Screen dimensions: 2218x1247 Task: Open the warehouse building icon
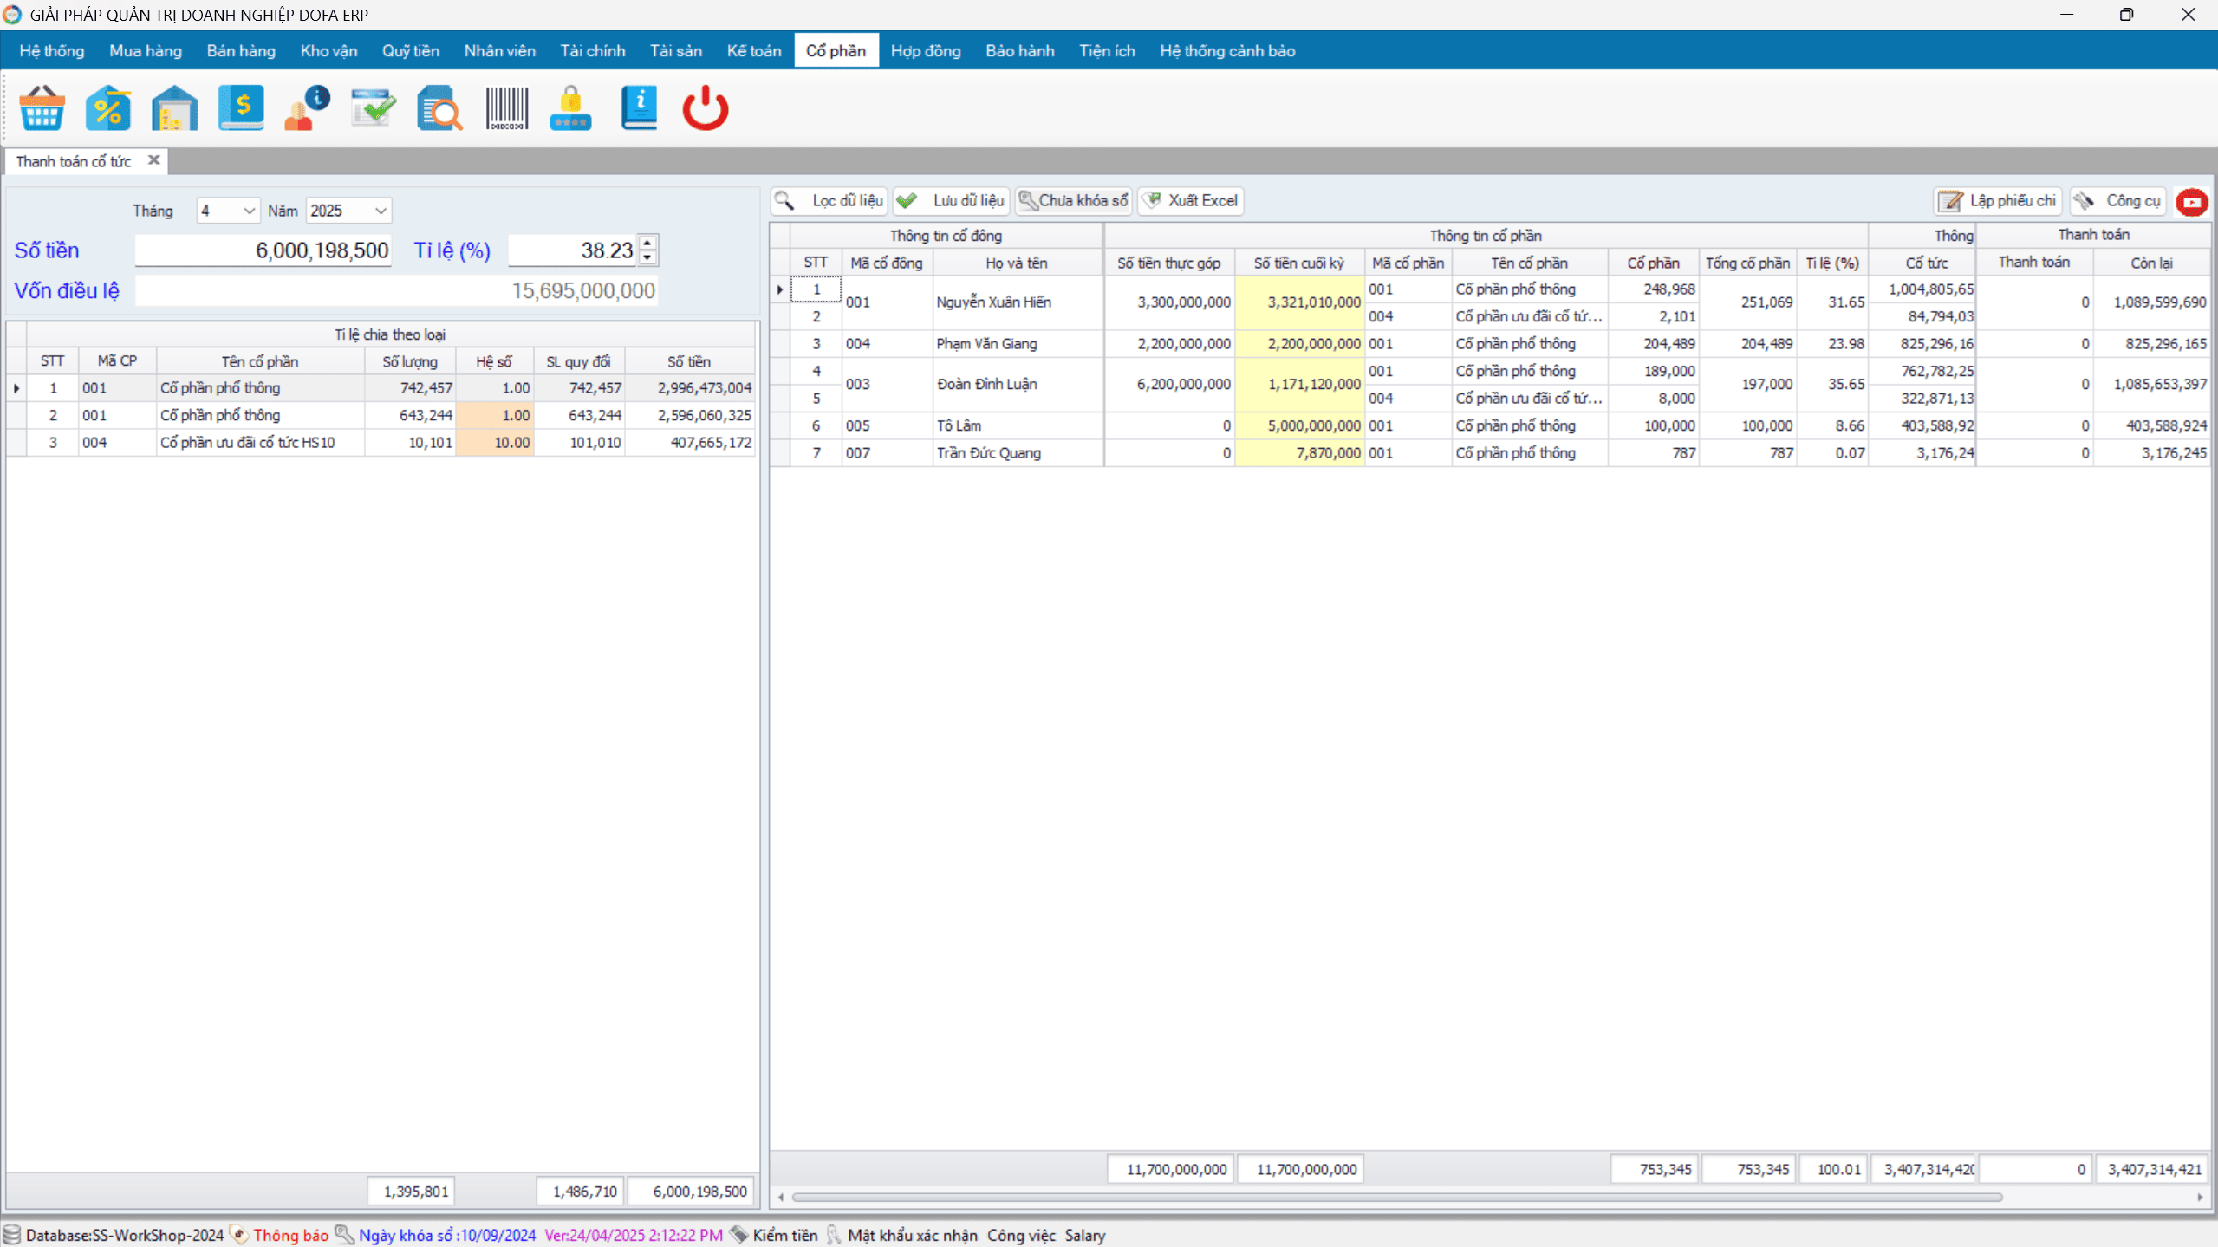174,108
